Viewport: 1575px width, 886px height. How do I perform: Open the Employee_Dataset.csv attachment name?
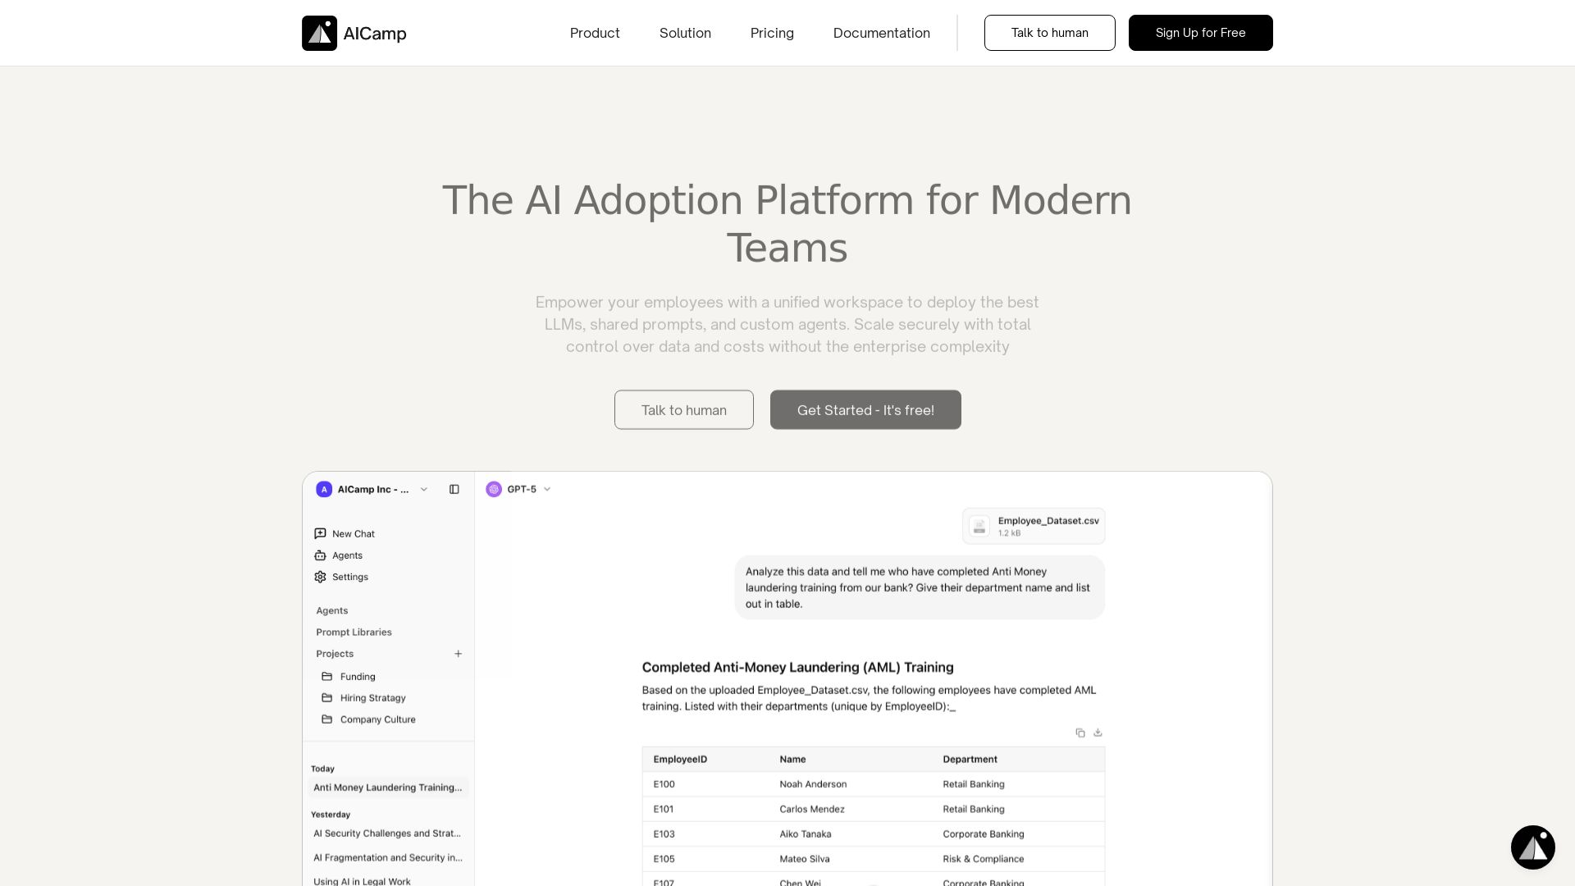click(1048, 521)
